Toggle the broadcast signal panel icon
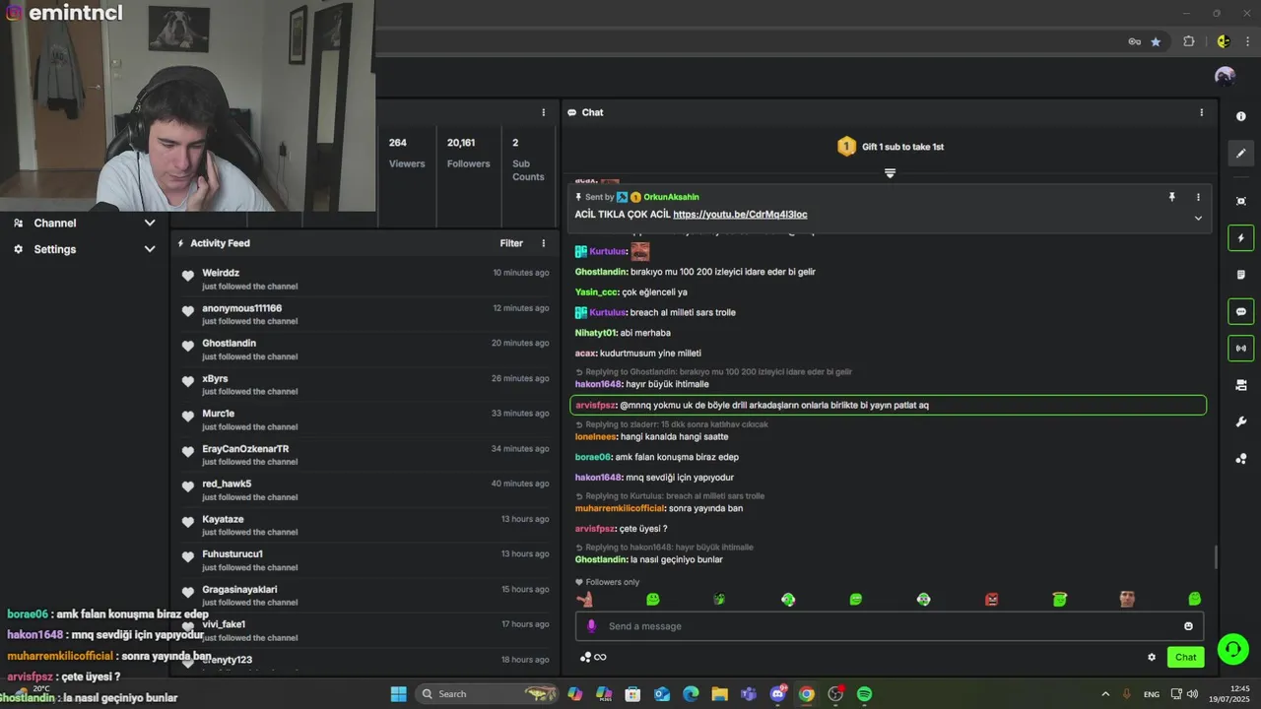Screen dimensions: 1261x709 tap(1240, 348)
